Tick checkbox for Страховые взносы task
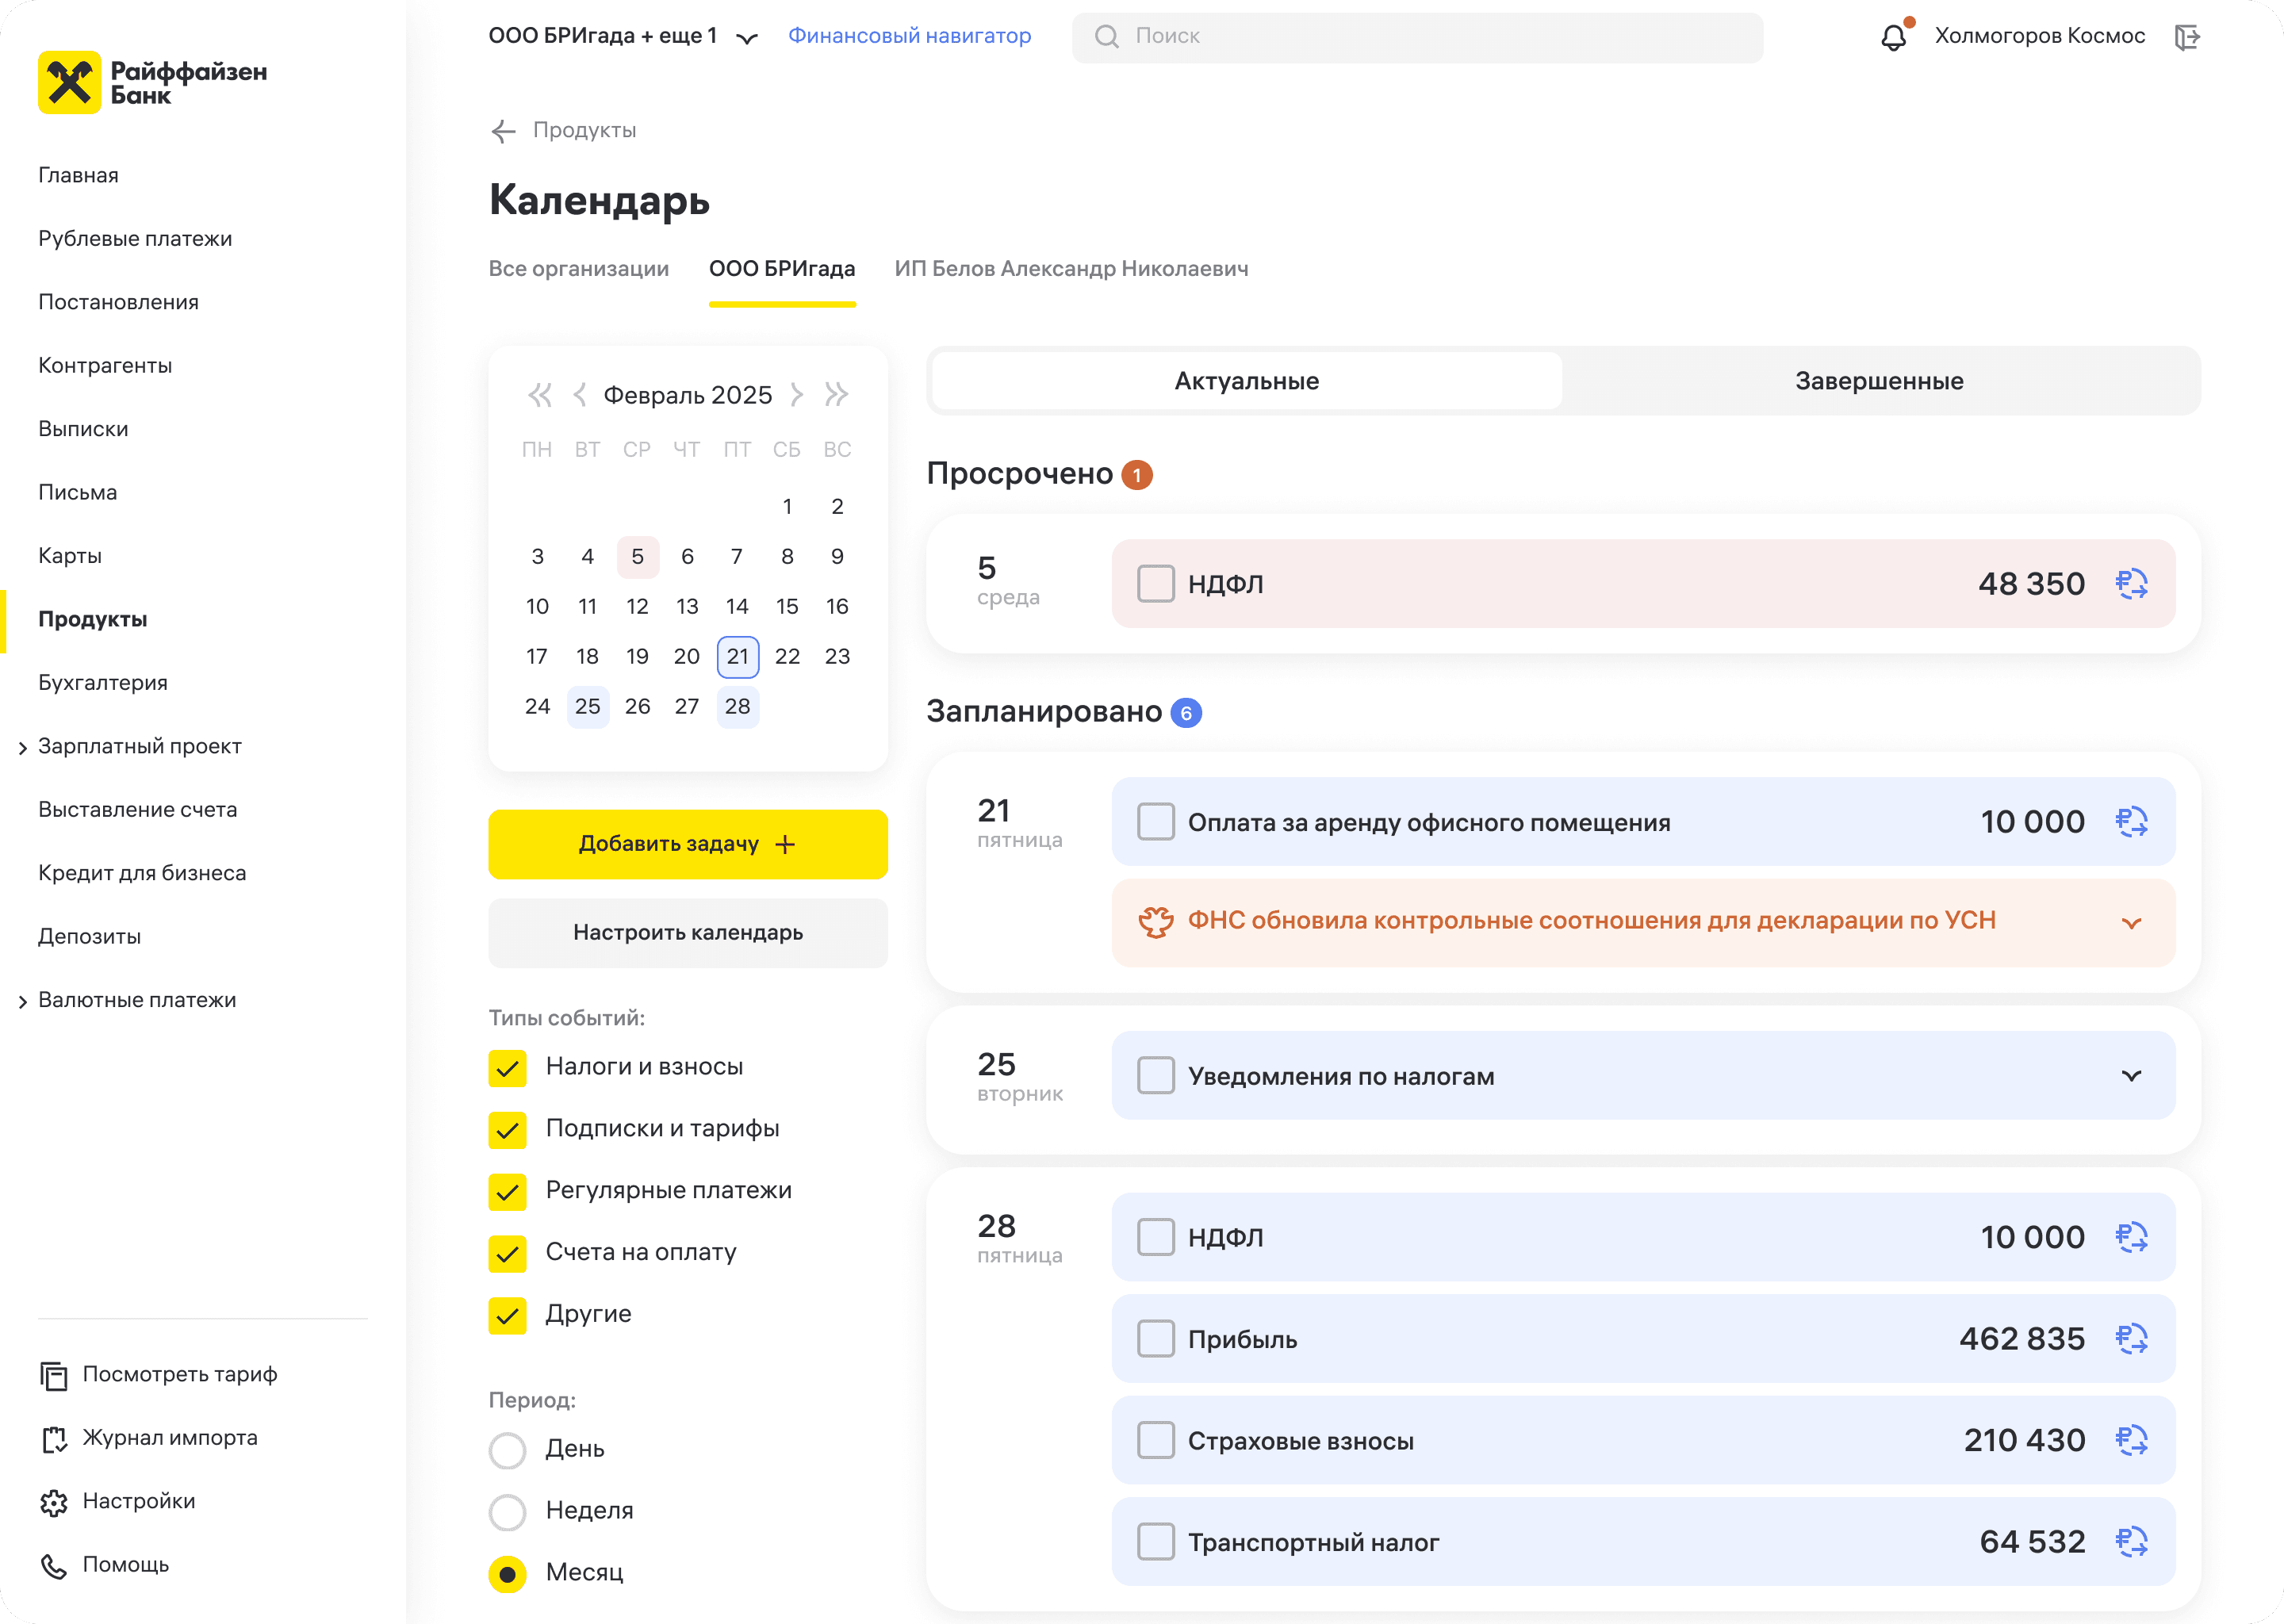Screen dimensions: 2284x1624 click(1156, 1441)
